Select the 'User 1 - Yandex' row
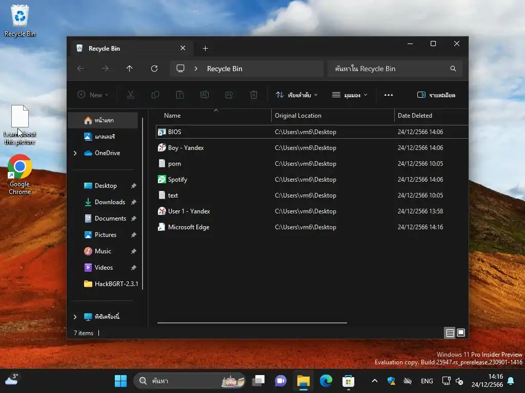 312,211
